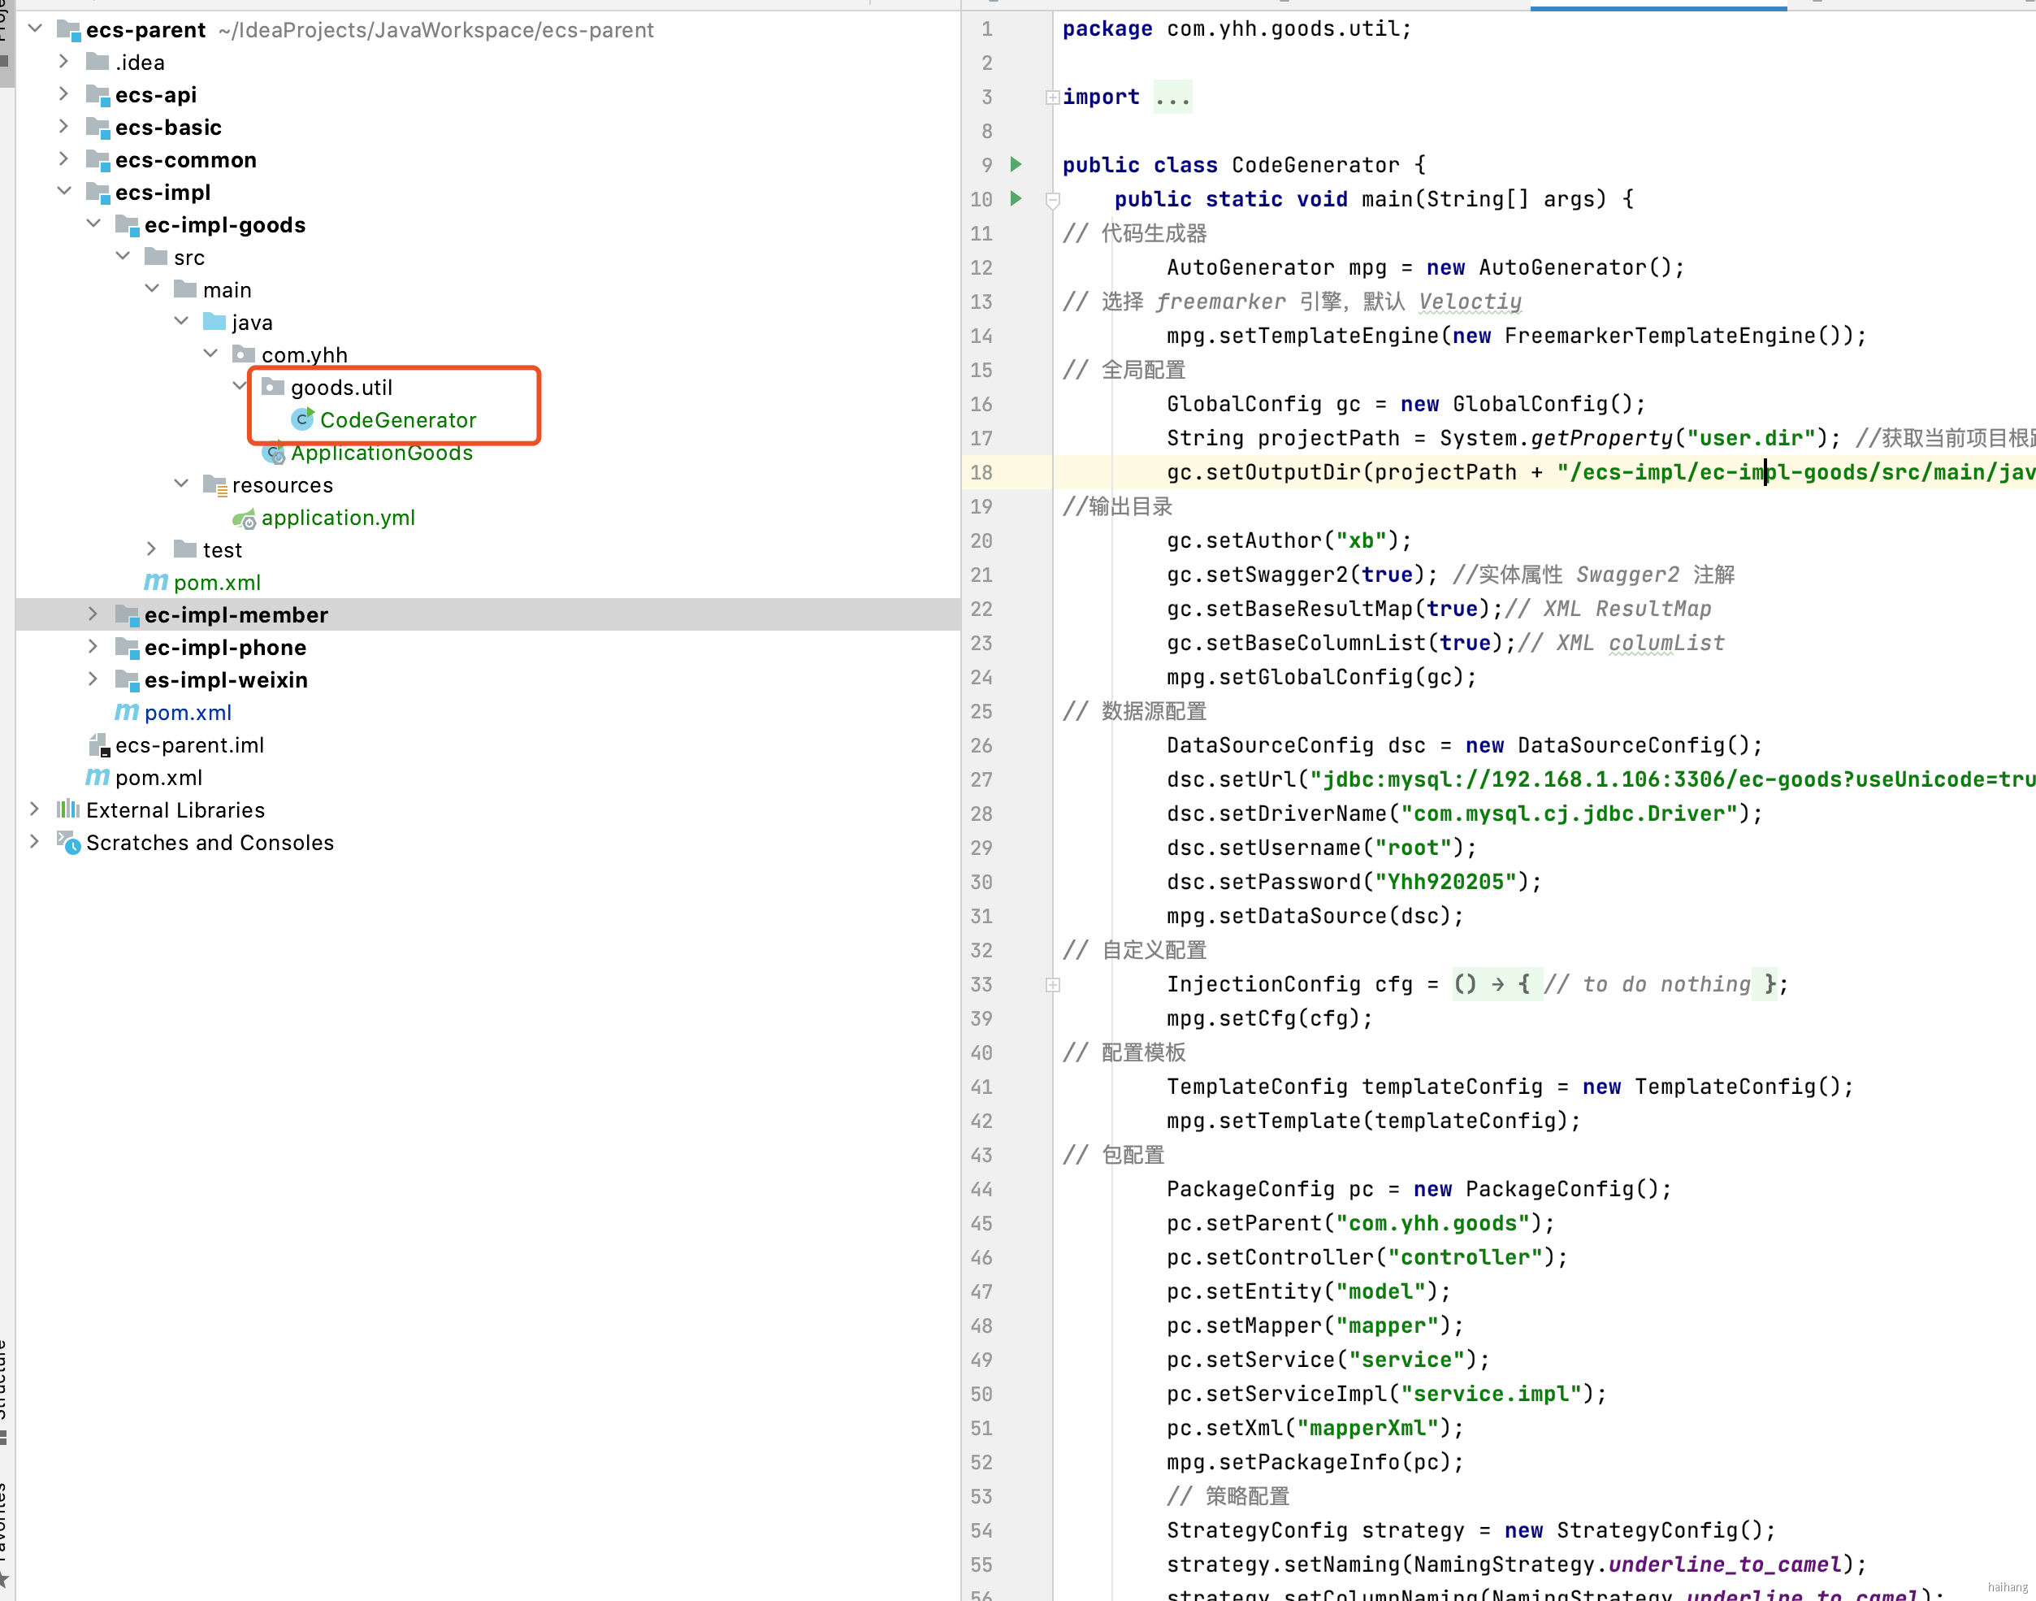
Task: Click line number 27 in the gutter
Action: (x=981, y=780)
